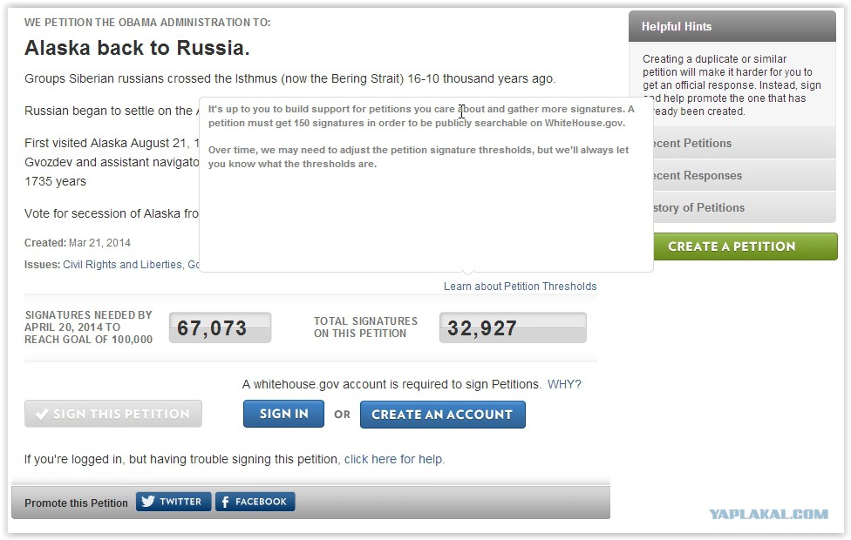Click Create an Account button
The height and width of the screenshot is (540, 851).
click(x=442, y=415)
